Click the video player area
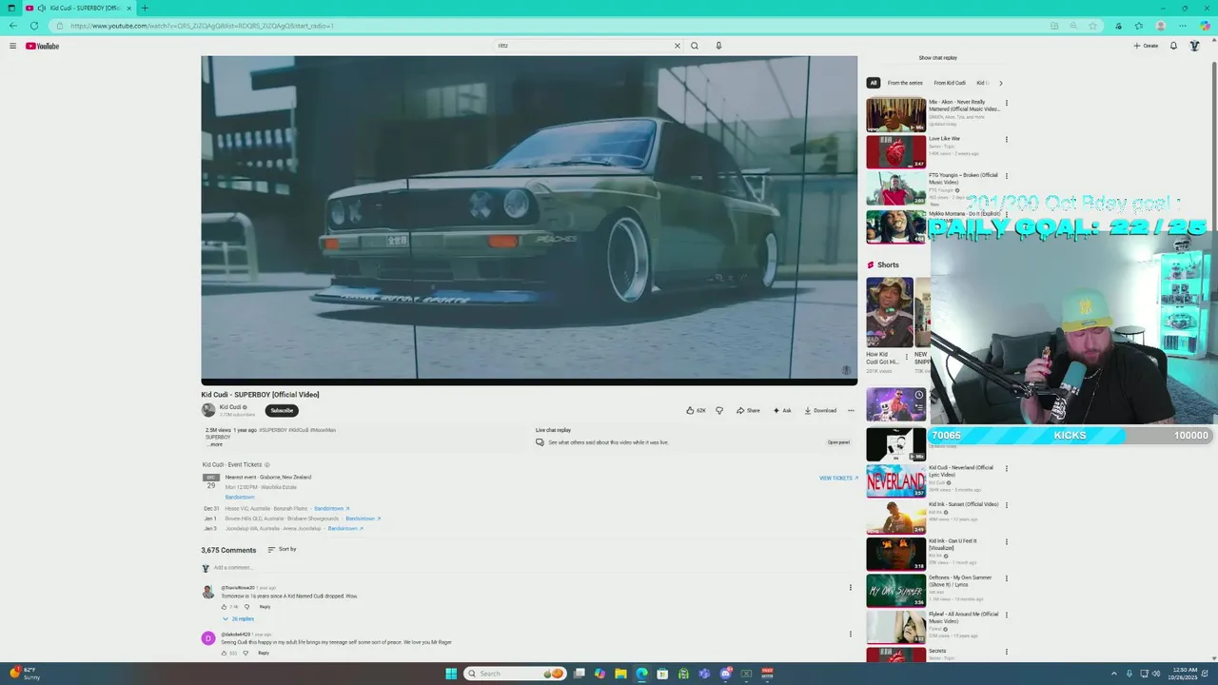Viewport: 1218px width, 685px height. click(x=529, y=219)
